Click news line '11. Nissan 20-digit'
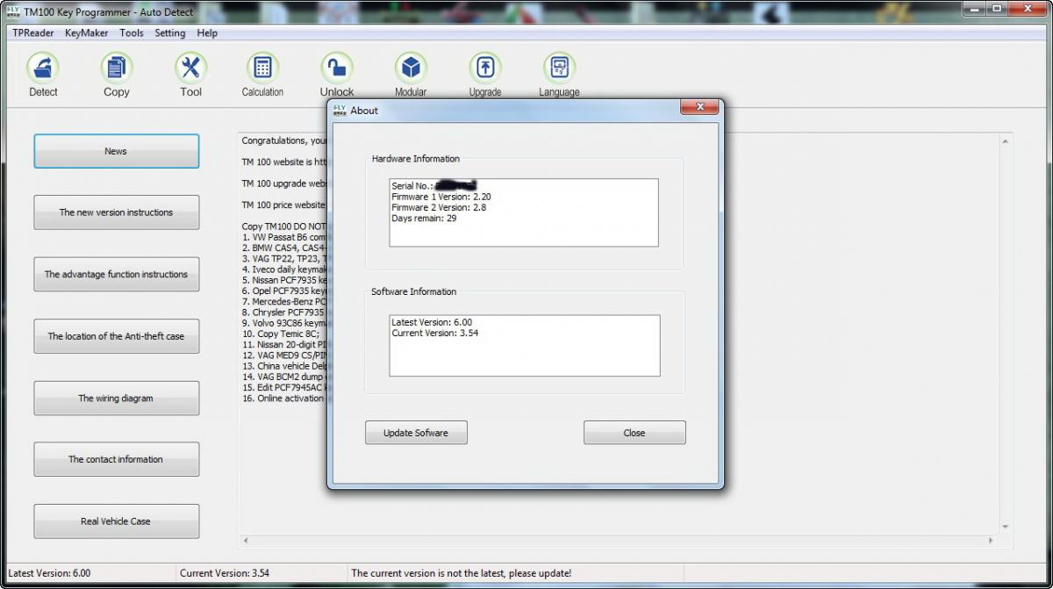 [x=284, y=344]
